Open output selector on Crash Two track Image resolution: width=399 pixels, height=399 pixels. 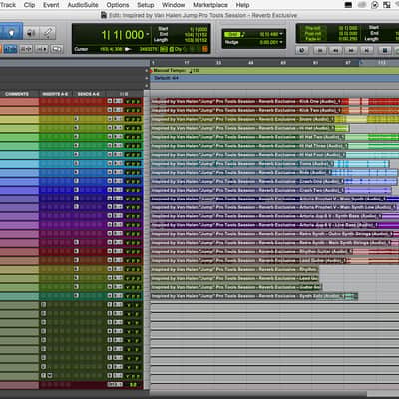tap(118, 190)
